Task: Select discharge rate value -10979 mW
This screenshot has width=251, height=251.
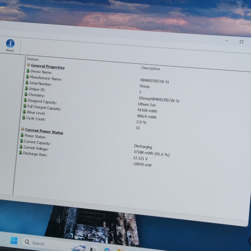Action: pos(142,164)
